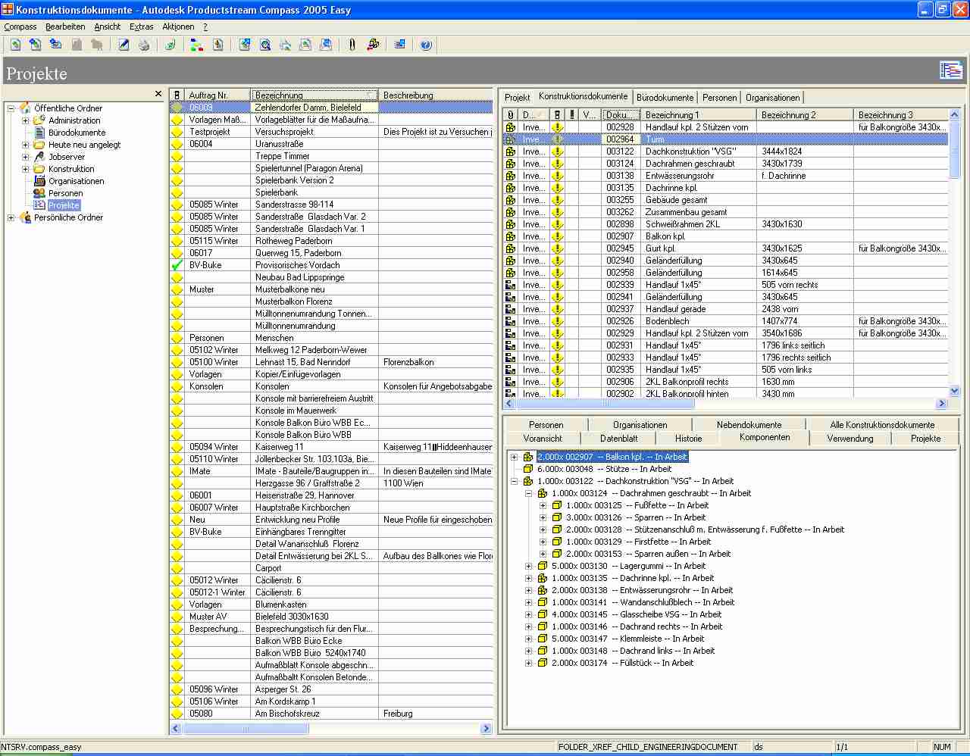Collapse the 003124 Dachrahmen geschraubt node
This screenshot has height=756, width=970.
coord(529,493)
